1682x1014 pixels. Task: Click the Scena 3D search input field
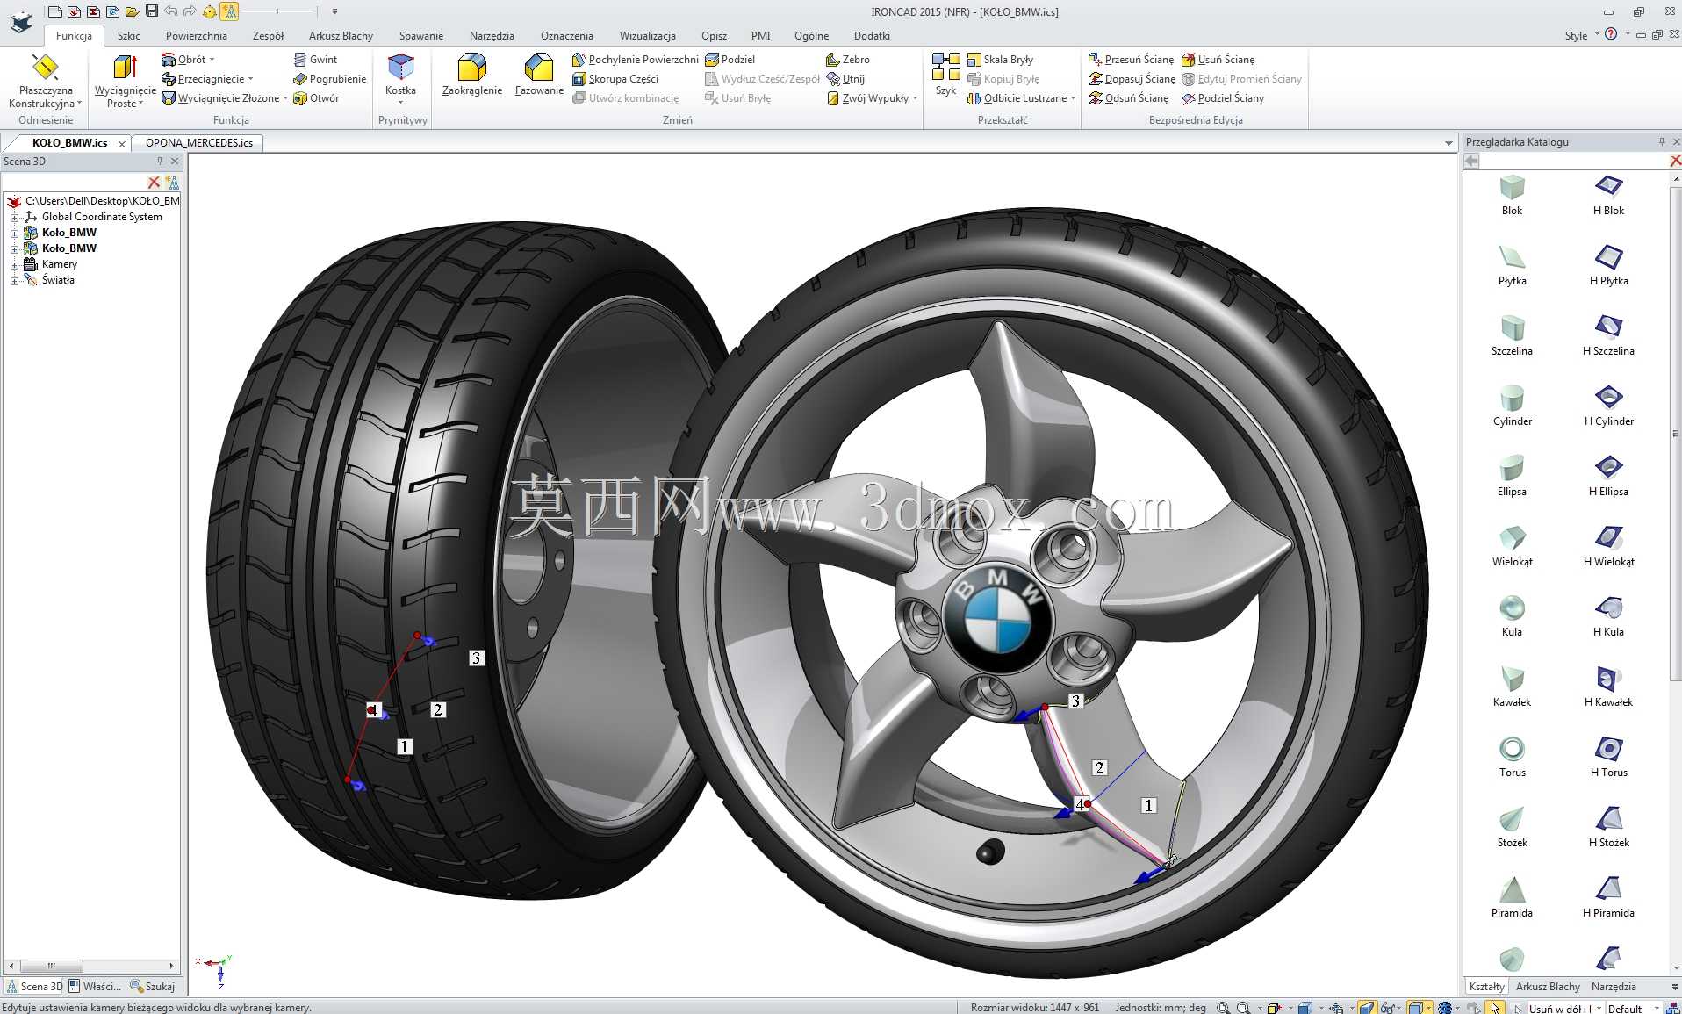75,183
